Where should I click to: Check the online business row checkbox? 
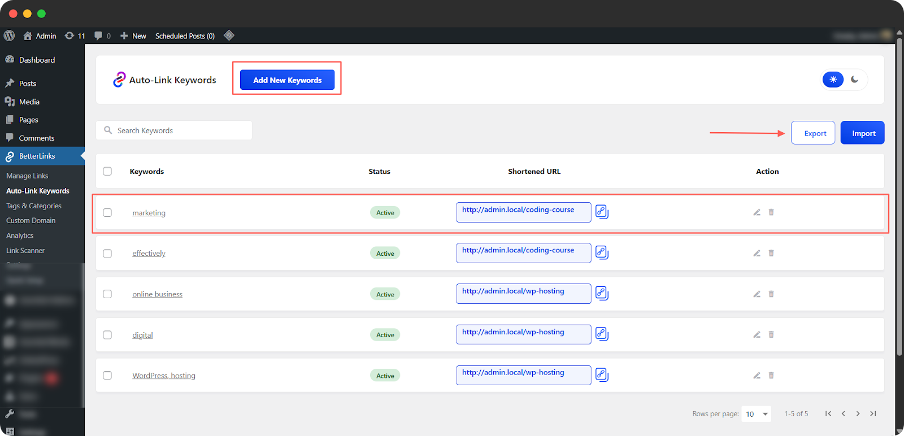[107, 294]
